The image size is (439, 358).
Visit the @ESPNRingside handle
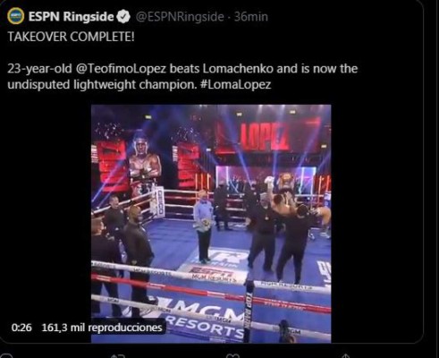[180, 17]
